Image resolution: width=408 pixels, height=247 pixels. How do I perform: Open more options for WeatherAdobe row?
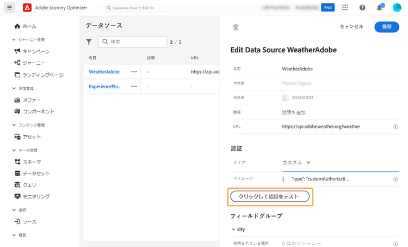point(134,71)
